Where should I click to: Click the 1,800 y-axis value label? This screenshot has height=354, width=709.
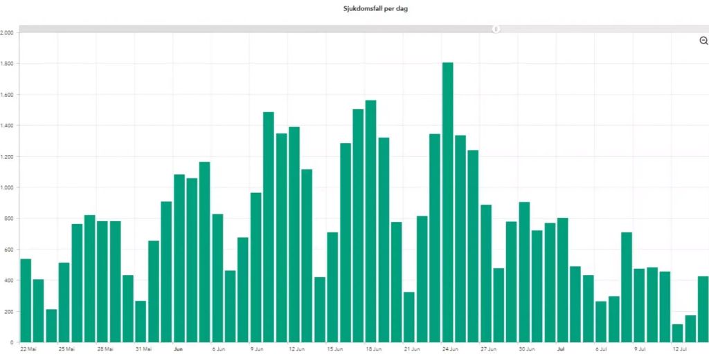(x=7, y=64)
